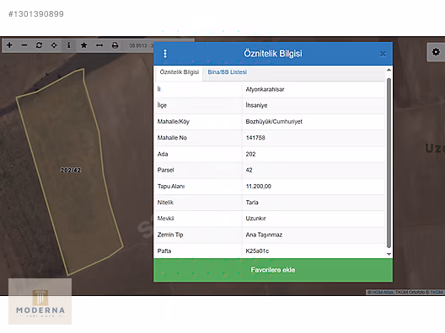Click the İhsaniye district value
445x333 pixels.
(x=256, y=105)
